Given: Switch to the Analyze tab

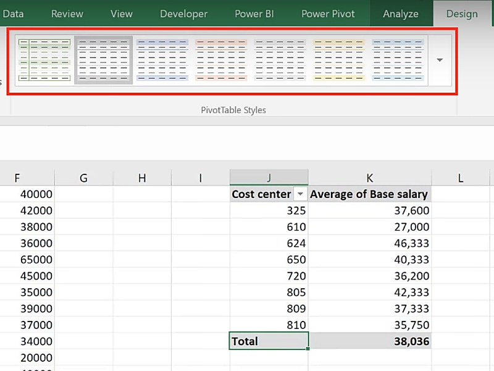Looking at the screenshot, I should (x=400, y=14).
